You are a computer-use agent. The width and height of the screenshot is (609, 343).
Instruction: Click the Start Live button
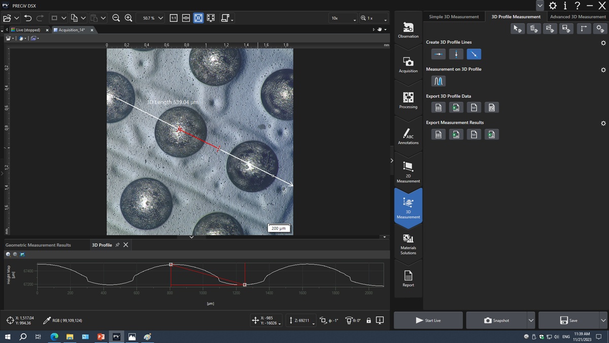click(428, 320)
